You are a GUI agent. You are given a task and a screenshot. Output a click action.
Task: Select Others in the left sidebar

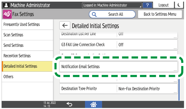pyautogui.click(x=27, y=77)
